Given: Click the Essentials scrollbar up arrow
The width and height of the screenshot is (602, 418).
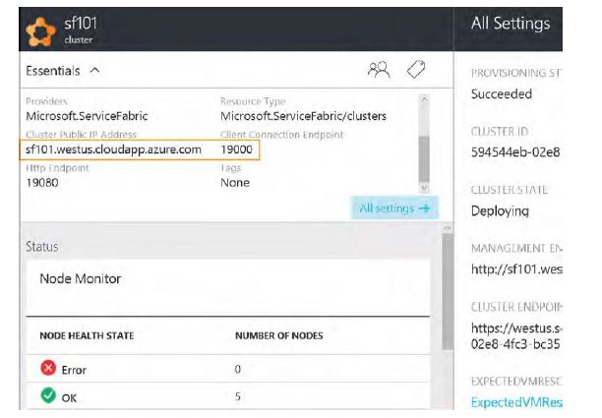Looking at the screenshot, I should pos(424,99).
